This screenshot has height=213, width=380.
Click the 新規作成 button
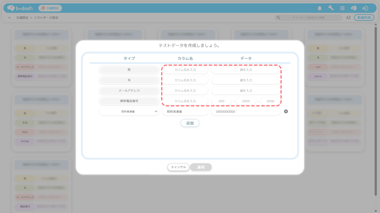364,18
